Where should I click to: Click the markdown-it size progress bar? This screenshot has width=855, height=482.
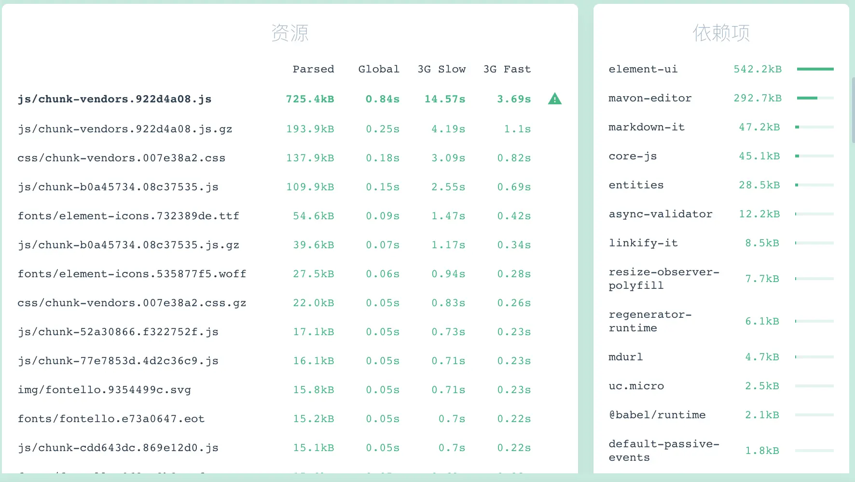tap(814, 127)
